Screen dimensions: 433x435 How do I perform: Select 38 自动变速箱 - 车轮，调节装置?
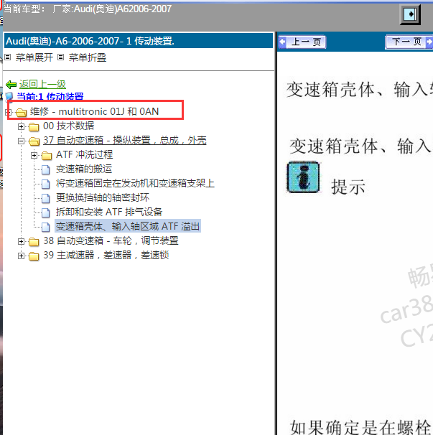111,240
